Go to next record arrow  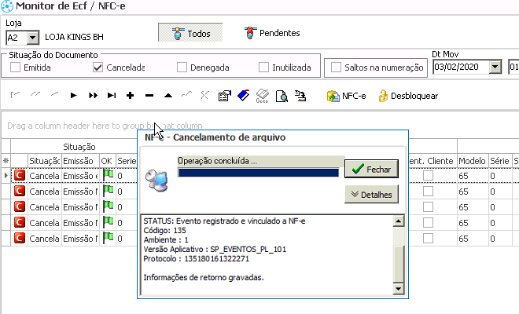coord(73,96)
